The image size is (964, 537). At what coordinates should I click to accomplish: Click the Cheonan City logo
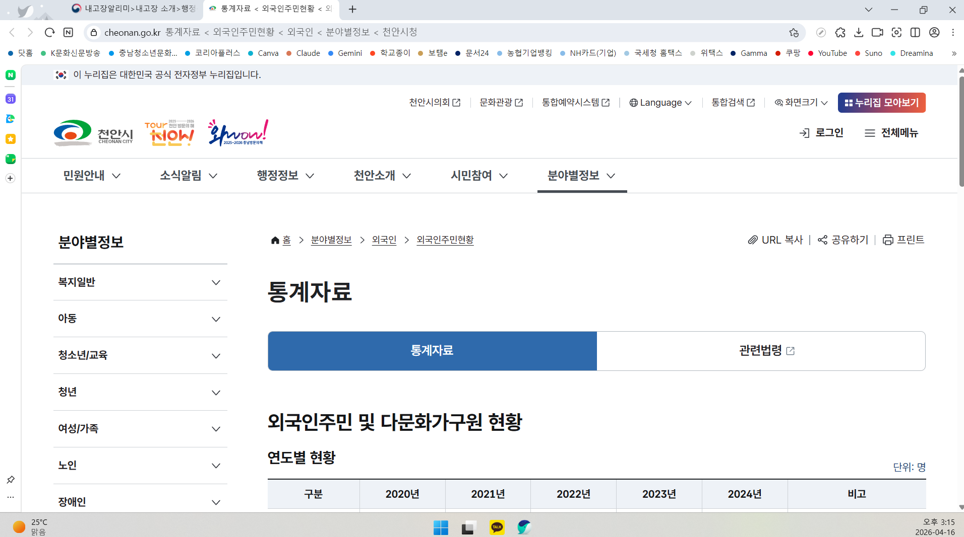pyautogui.click(x=92, y=133)
